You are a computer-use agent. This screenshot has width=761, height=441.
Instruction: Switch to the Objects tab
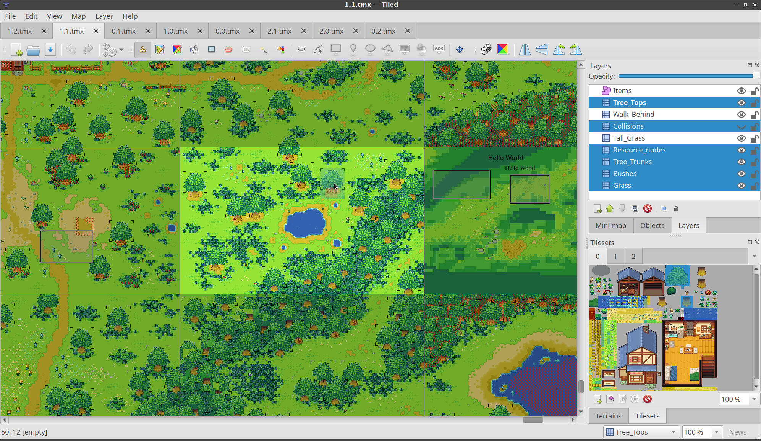click(x=652, y=225)
